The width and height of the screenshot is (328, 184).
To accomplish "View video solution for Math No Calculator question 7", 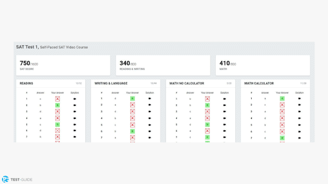I will pyautogui.click(x=224, y=138).
